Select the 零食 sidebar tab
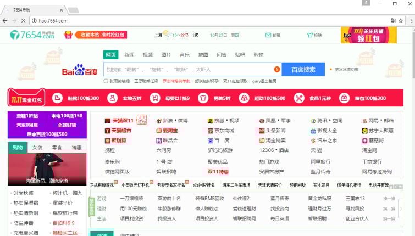This screenshot has width=415, height=236. point(57,148)
